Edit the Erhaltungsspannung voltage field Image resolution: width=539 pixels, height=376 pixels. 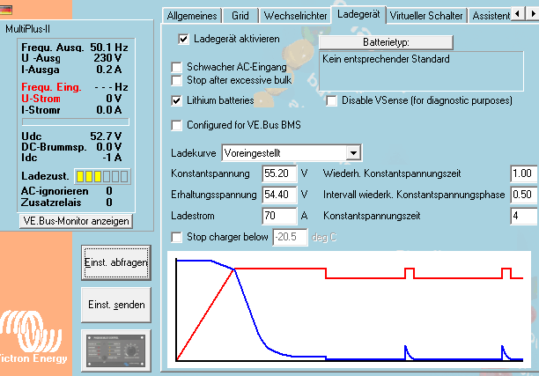click(x=279, y=195)
